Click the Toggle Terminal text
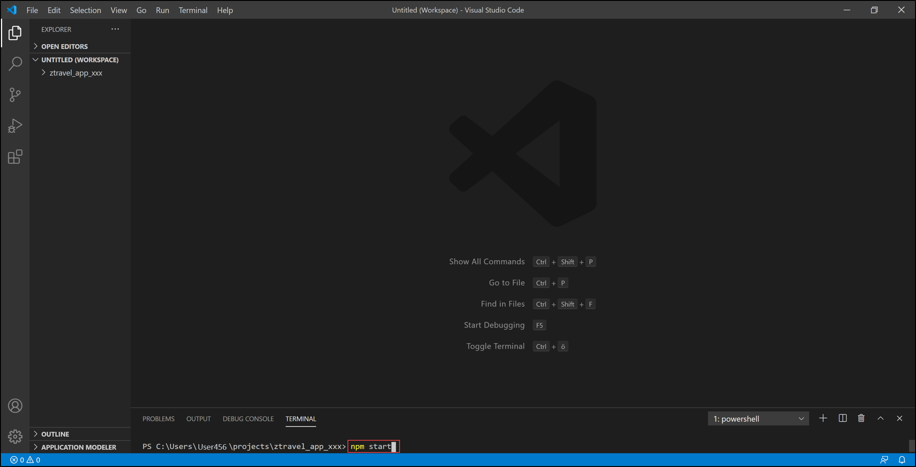916x467 pixels. pos(495,346)
